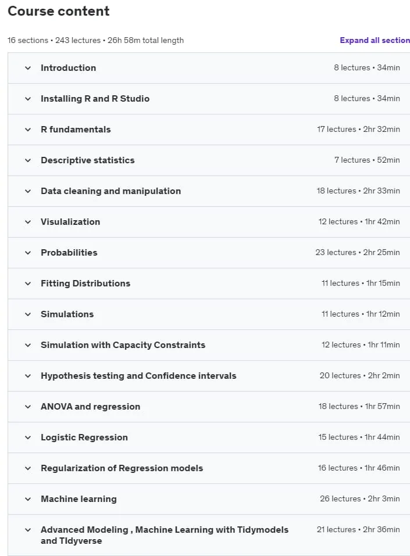Expand Data cleaning and manipulation chevron

pos(28,192)
